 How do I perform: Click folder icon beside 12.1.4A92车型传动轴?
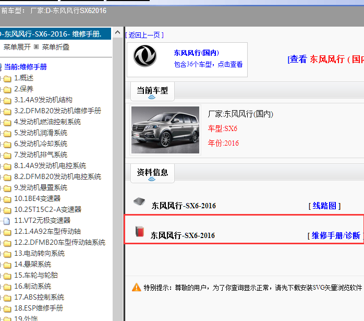pyautogui.click(x=7, y=232)
